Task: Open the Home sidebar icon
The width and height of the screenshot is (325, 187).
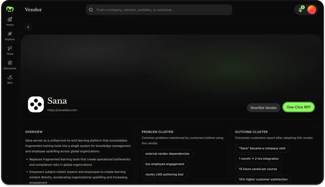Action: 10,20
